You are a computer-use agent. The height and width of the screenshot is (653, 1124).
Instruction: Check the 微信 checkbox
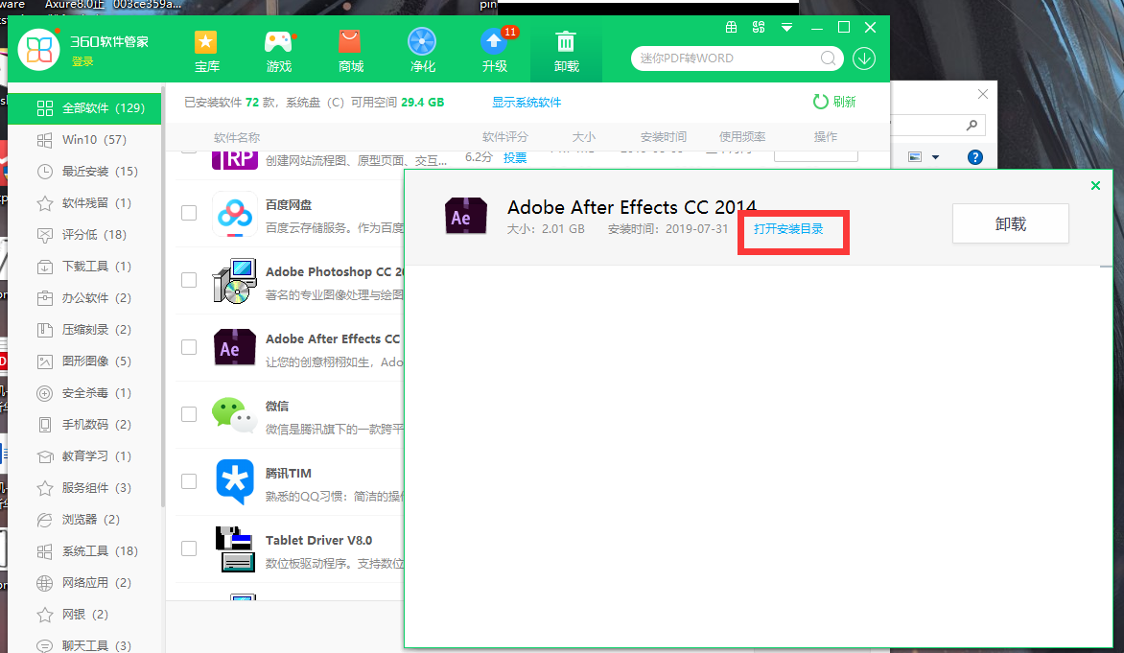(x=189, y=414)
